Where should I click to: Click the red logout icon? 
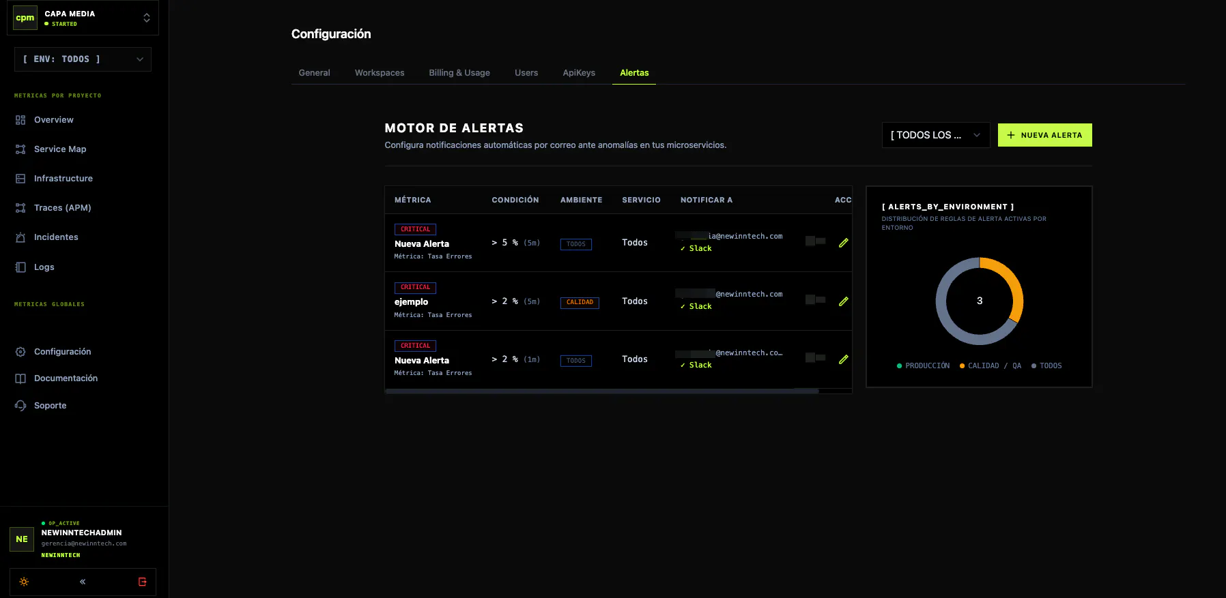pyautogui.click(x=142, y=582)
